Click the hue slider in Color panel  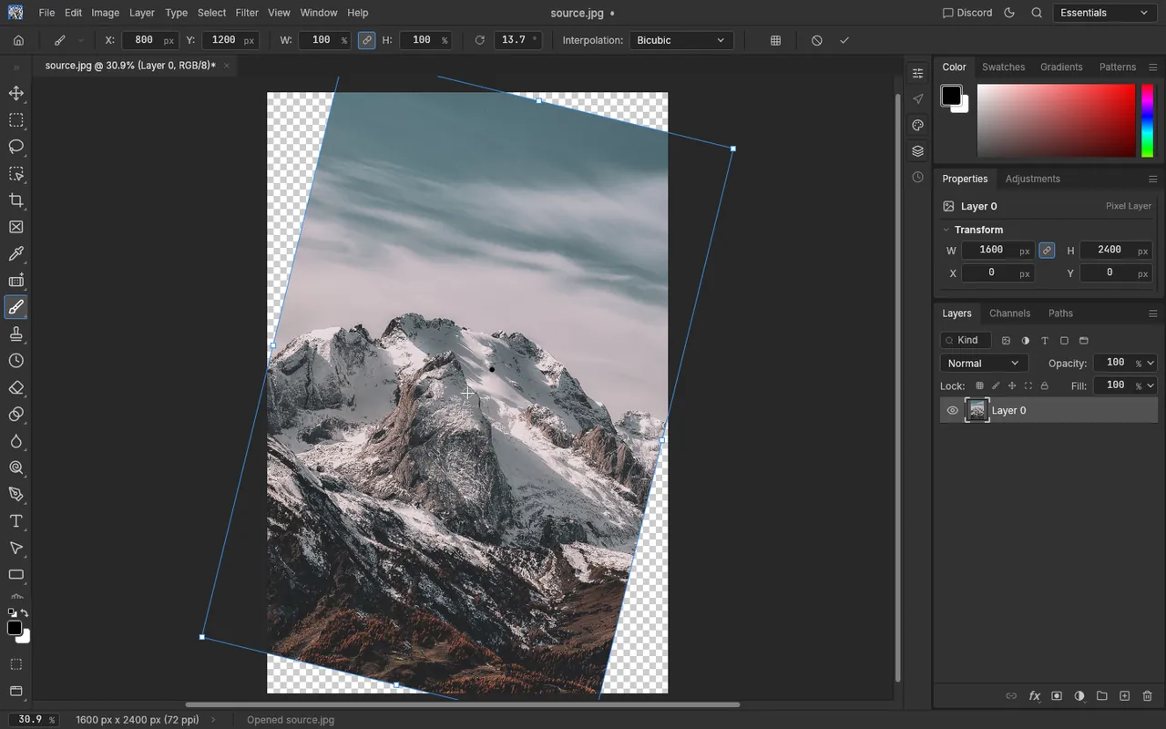pos(1147,121)
